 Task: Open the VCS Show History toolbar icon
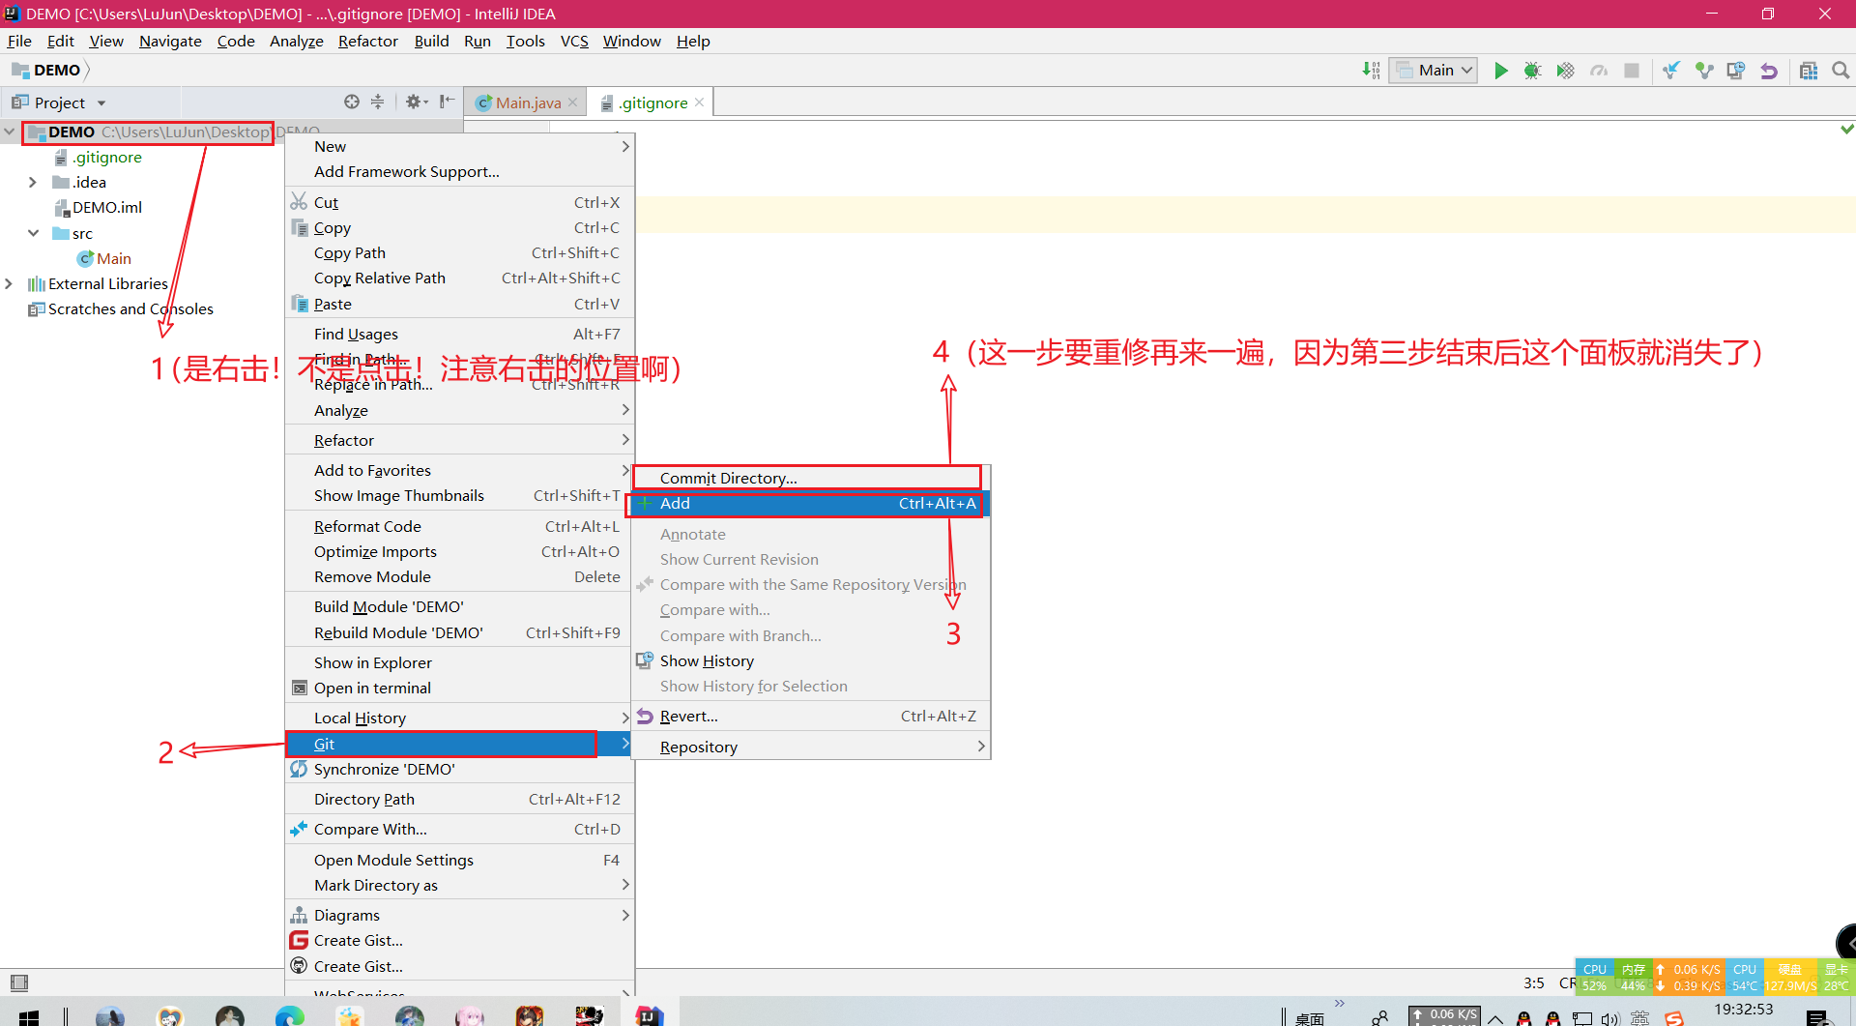pos(1736,70)
